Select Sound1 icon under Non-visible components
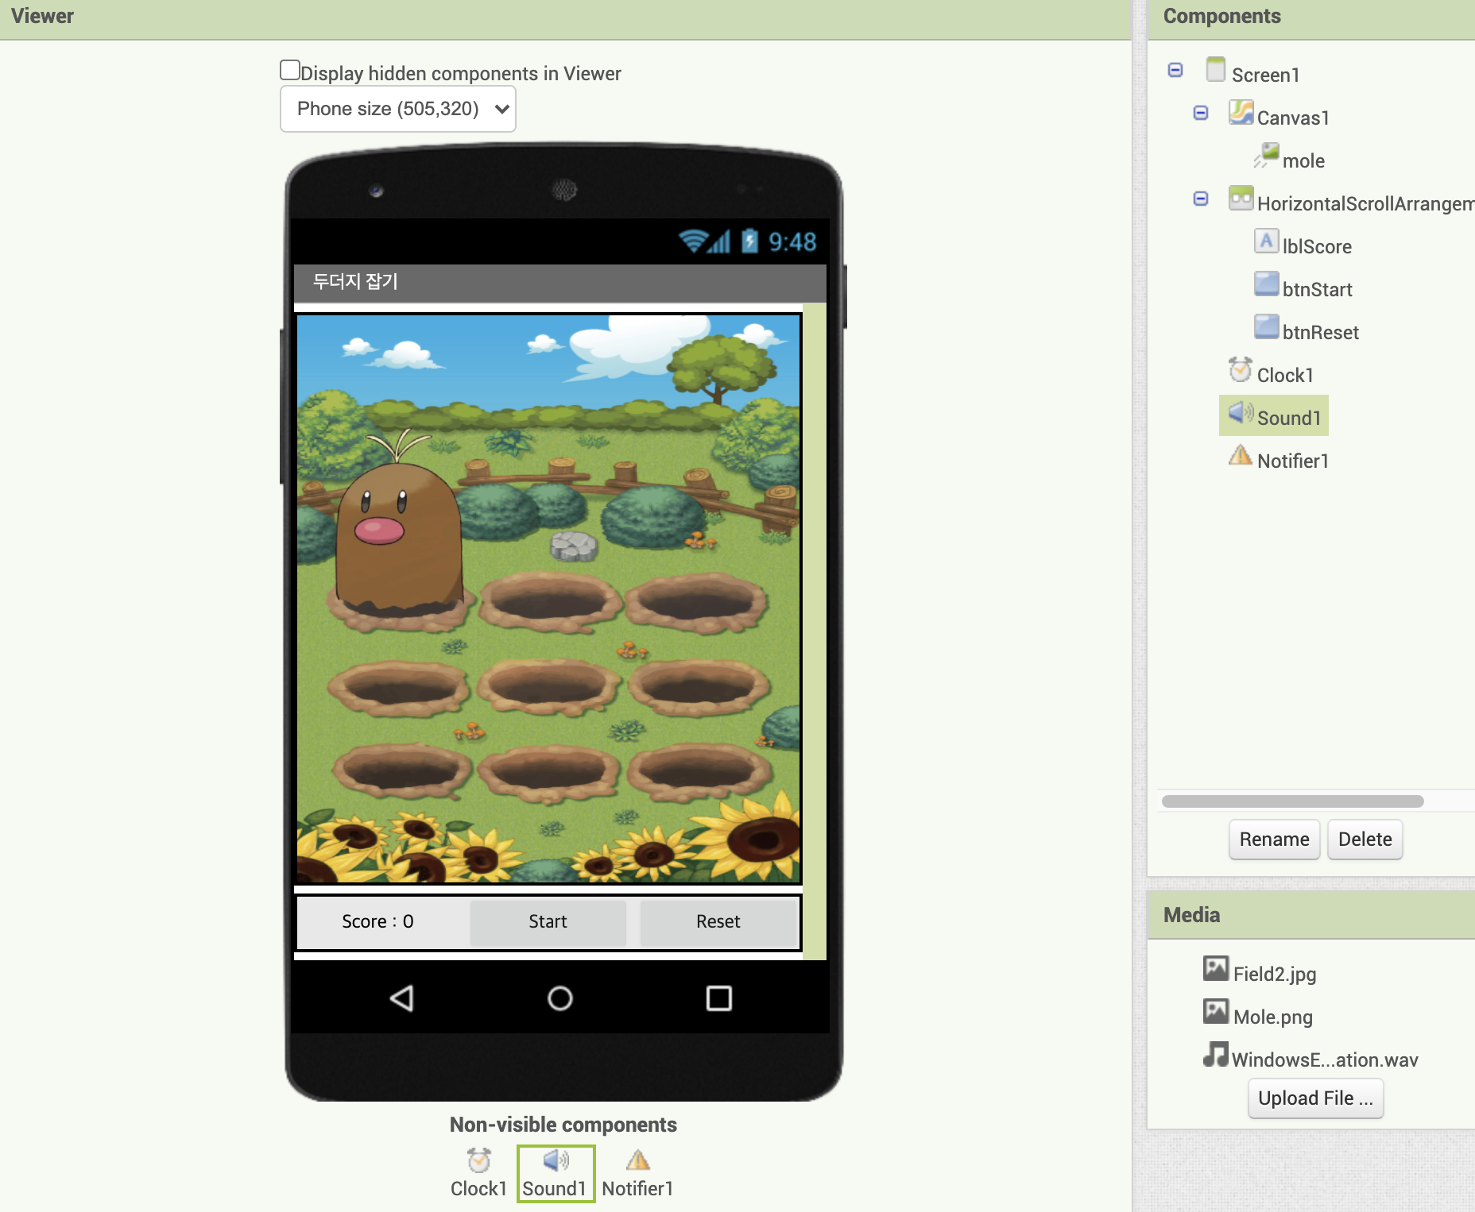 (x=556, y=1161)
